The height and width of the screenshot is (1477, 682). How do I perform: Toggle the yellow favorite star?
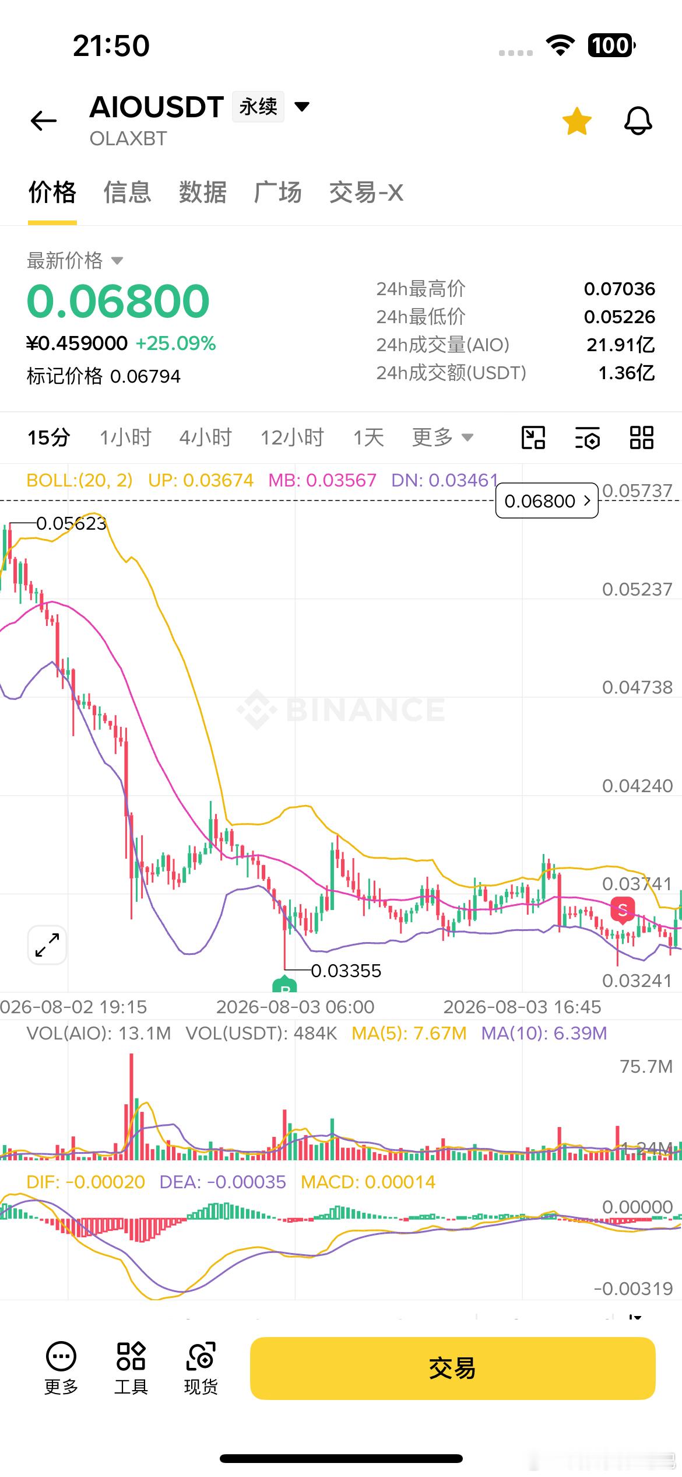pyautogui.click(x=577, y=121)
